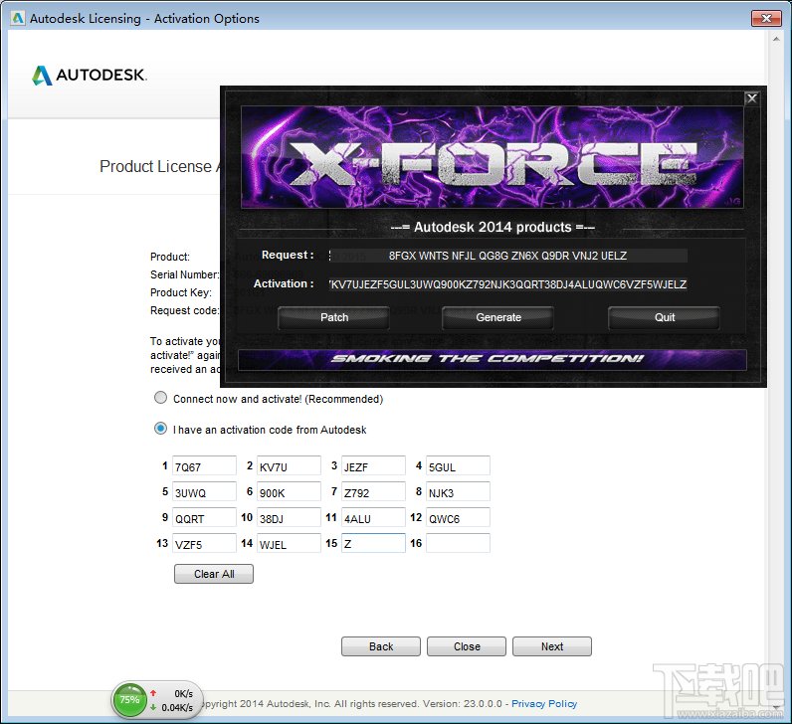Click the scrollbar up arrow
792x724 pixels.
(x=776, y=39)
